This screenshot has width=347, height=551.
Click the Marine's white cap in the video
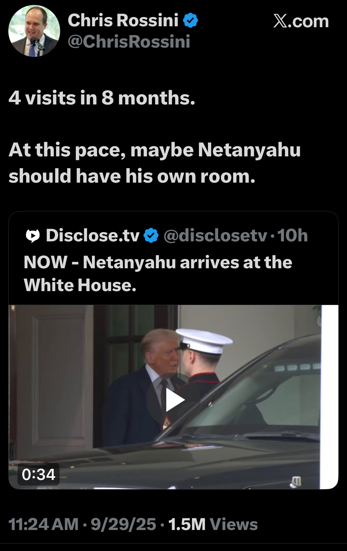pyautogui.click(x=204, y=340)
